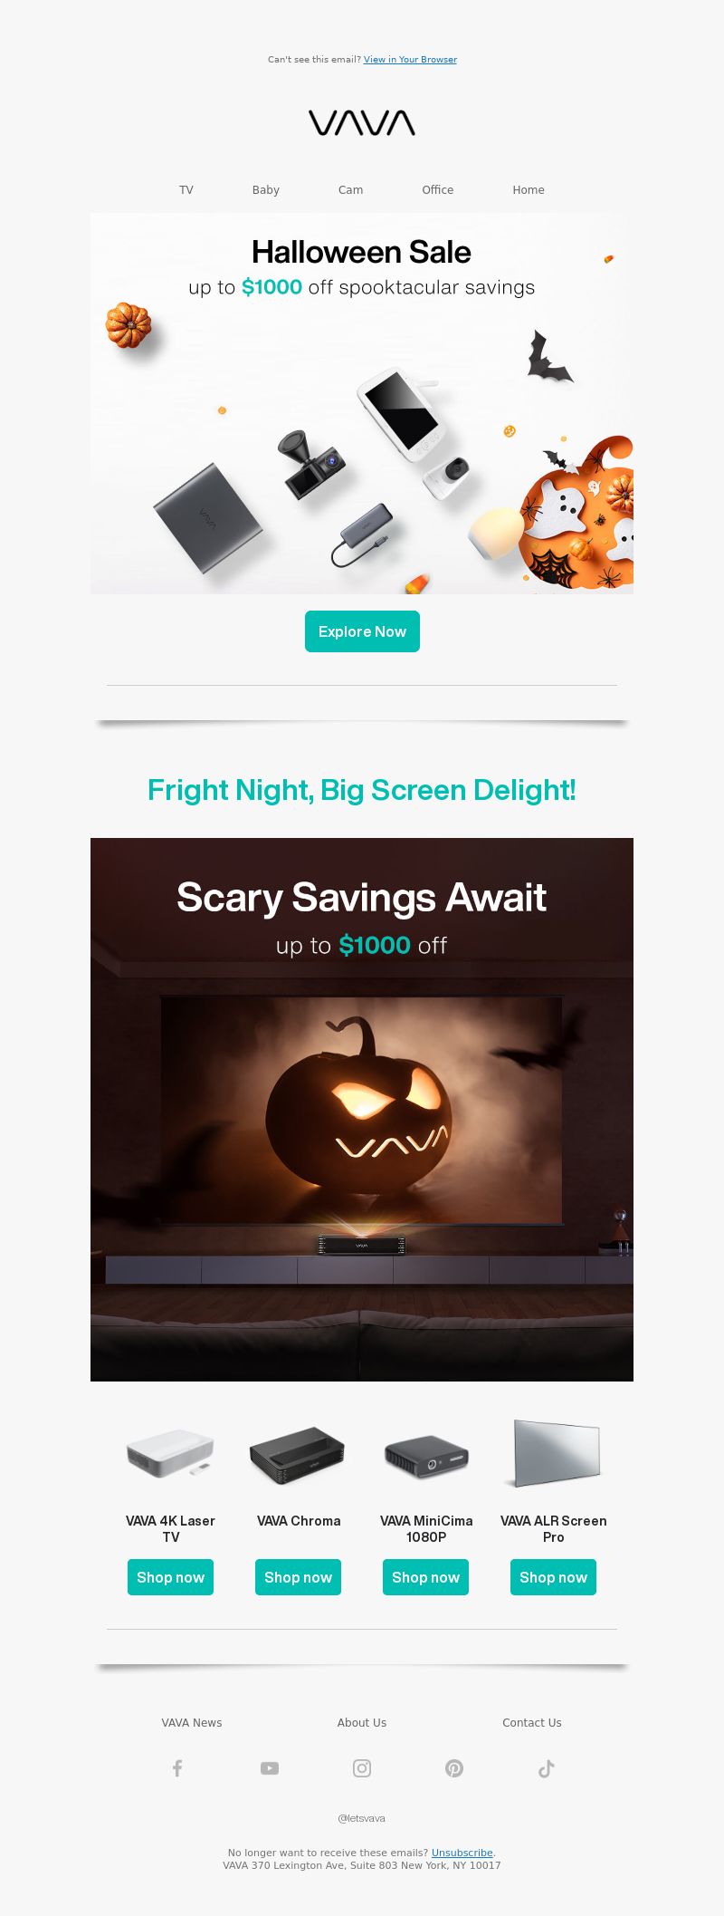Click the Explore Now button
724x1916 pixels.
[x=362, y=631]
